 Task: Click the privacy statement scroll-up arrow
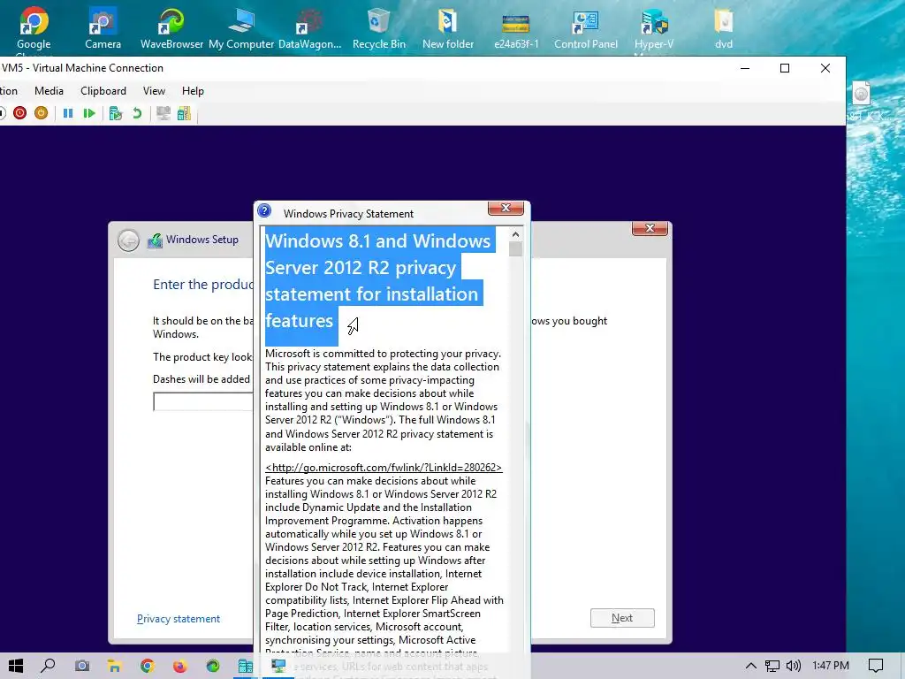pyautogui.click(x=515, y=234)
